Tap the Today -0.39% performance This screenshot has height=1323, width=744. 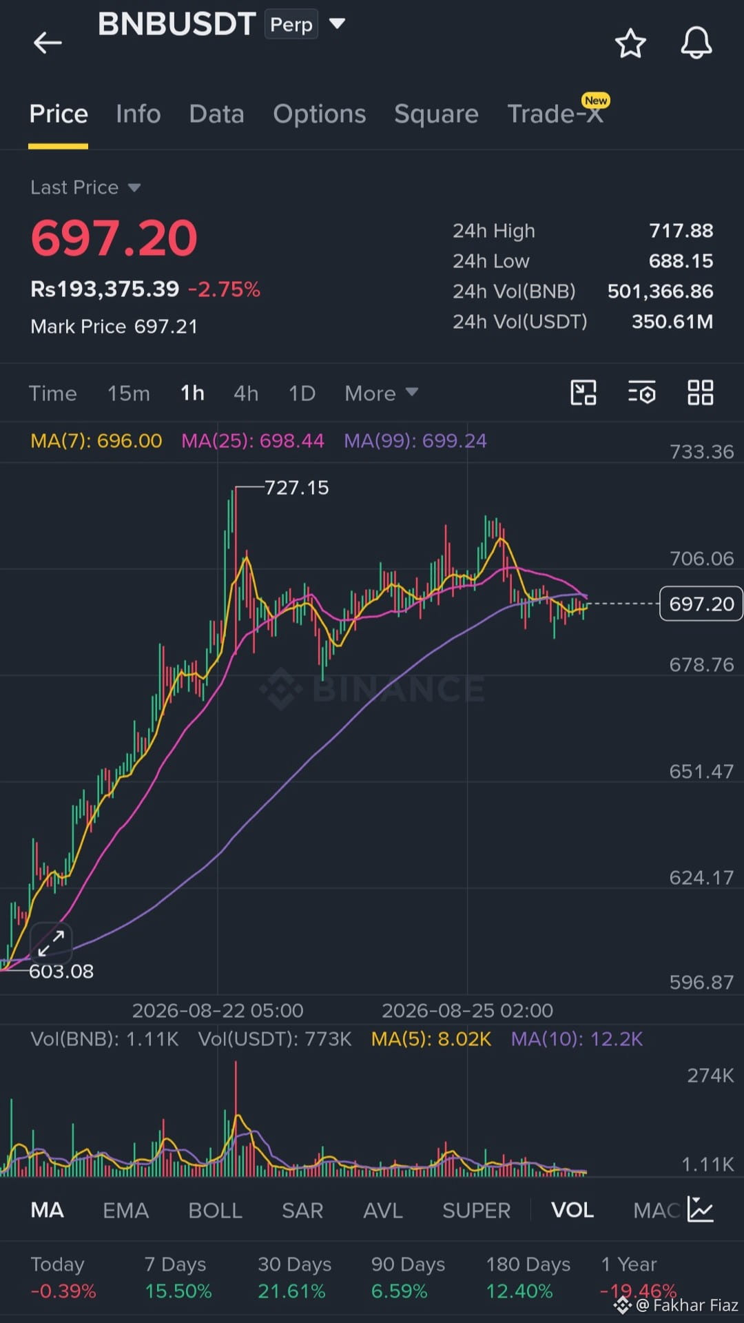(x=63, y=1278)
